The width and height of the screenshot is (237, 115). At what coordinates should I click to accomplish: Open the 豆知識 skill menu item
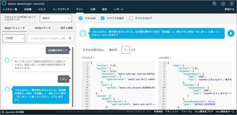point(28,9)
